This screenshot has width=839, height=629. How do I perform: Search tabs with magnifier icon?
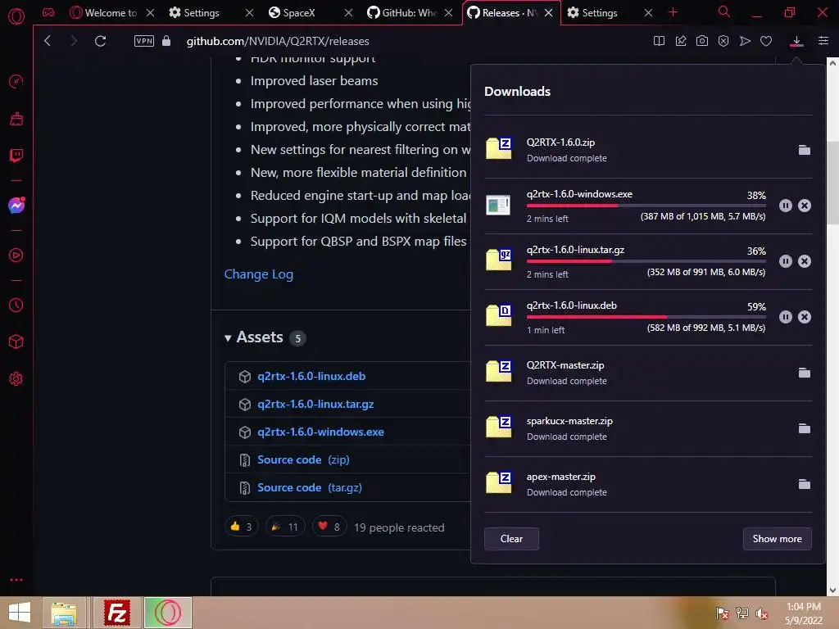click(724, 11)
